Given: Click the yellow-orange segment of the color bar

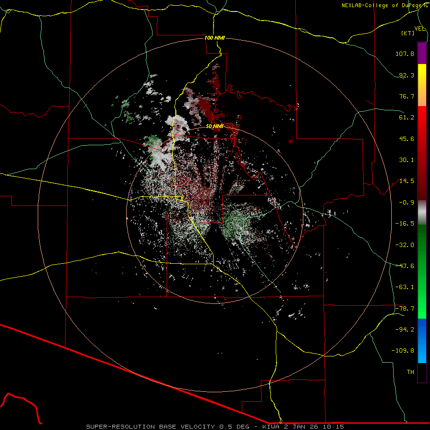Looking at the screenshot, I should [422, 85].
